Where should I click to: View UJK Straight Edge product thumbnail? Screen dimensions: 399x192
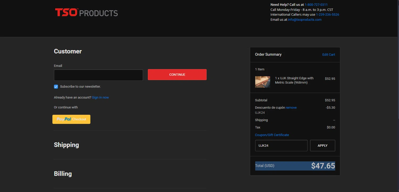click(263, 82)
